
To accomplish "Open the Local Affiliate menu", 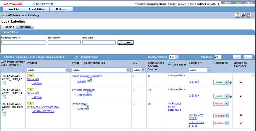I will point(37,9).
